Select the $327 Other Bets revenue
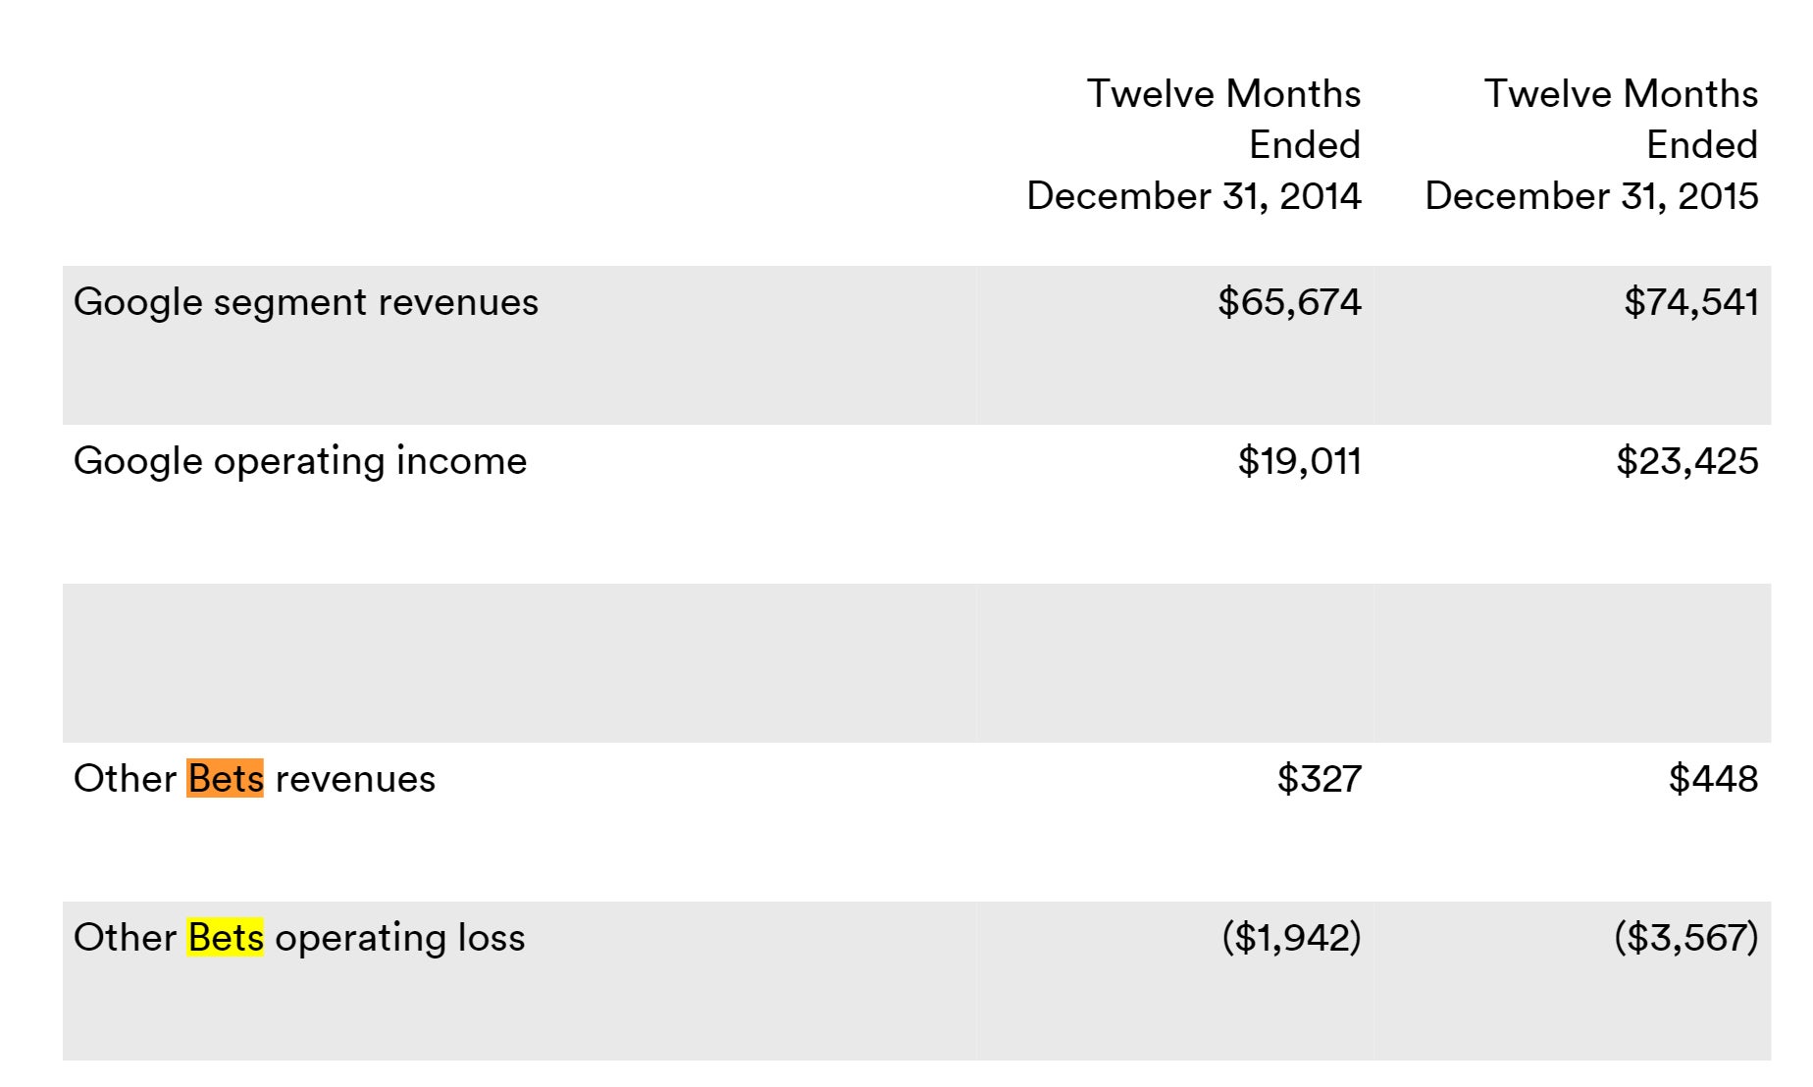Screen dimensions: 1813x1087 click(x=1318, y=779)
